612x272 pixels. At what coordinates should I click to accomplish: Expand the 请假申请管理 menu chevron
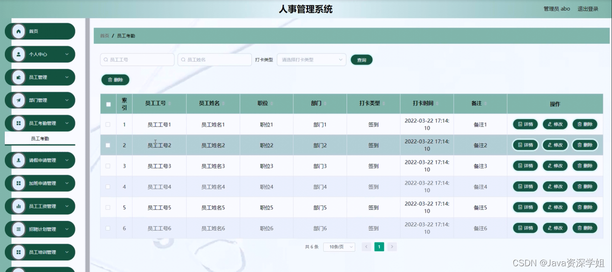click(x=67, y=160)
